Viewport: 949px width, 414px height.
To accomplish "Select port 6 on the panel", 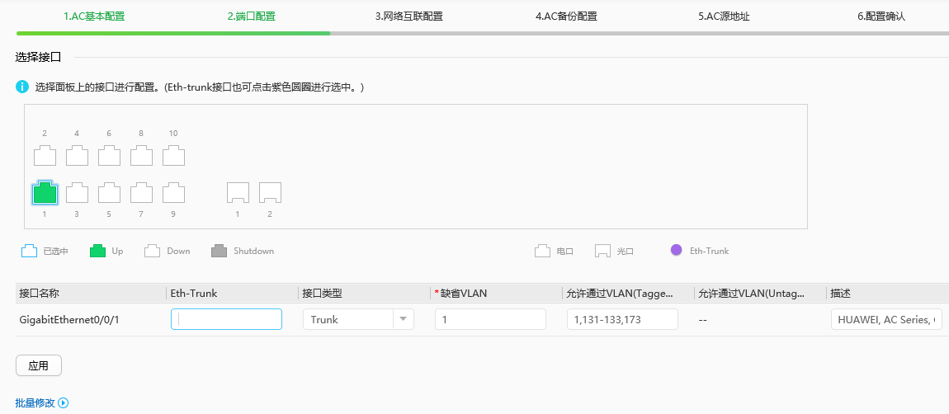I will coord(109,156).
